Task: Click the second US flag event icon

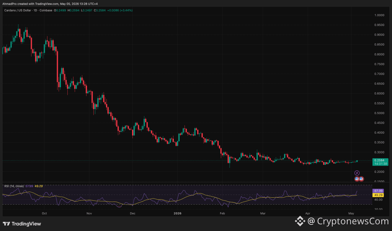Action: coord(361,179)
